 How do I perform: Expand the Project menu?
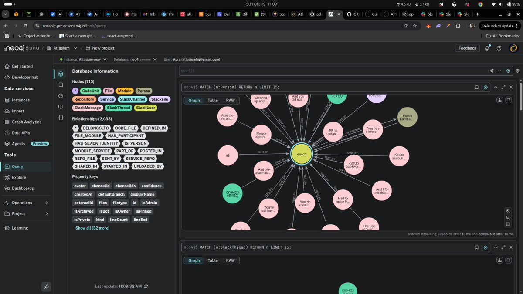tap(26, 213)
